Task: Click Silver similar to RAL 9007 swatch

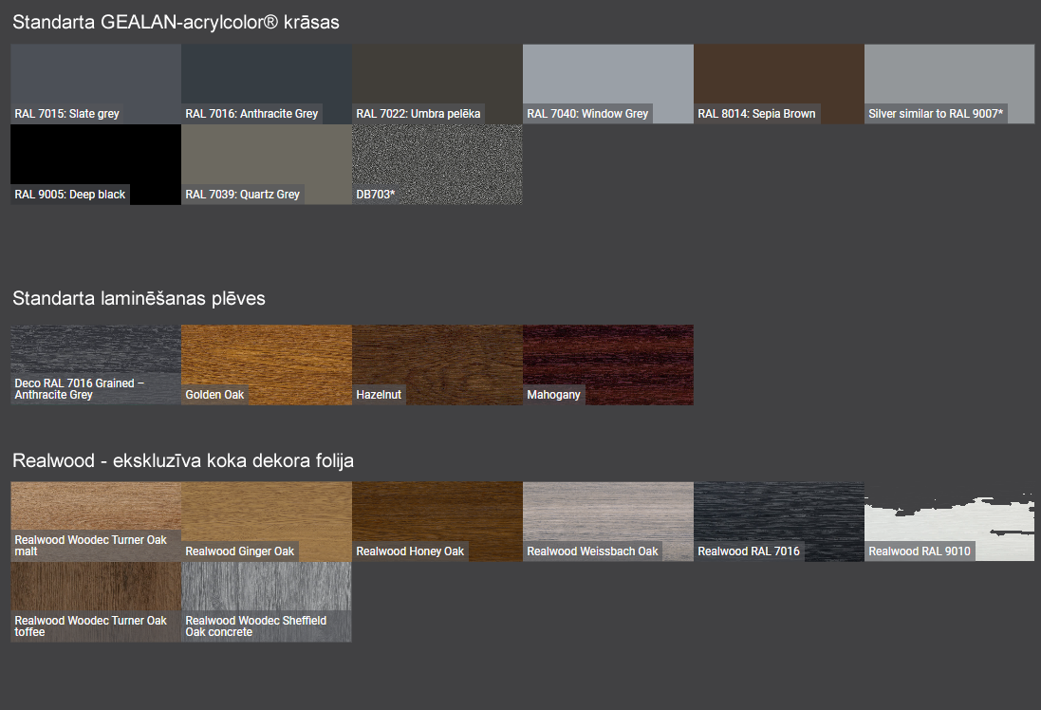Action: coord(949,84)
